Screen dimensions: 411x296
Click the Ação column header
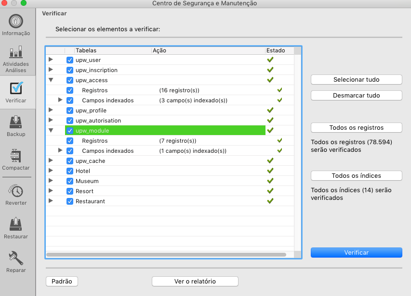pyautogui.click(x=208, y=50)
